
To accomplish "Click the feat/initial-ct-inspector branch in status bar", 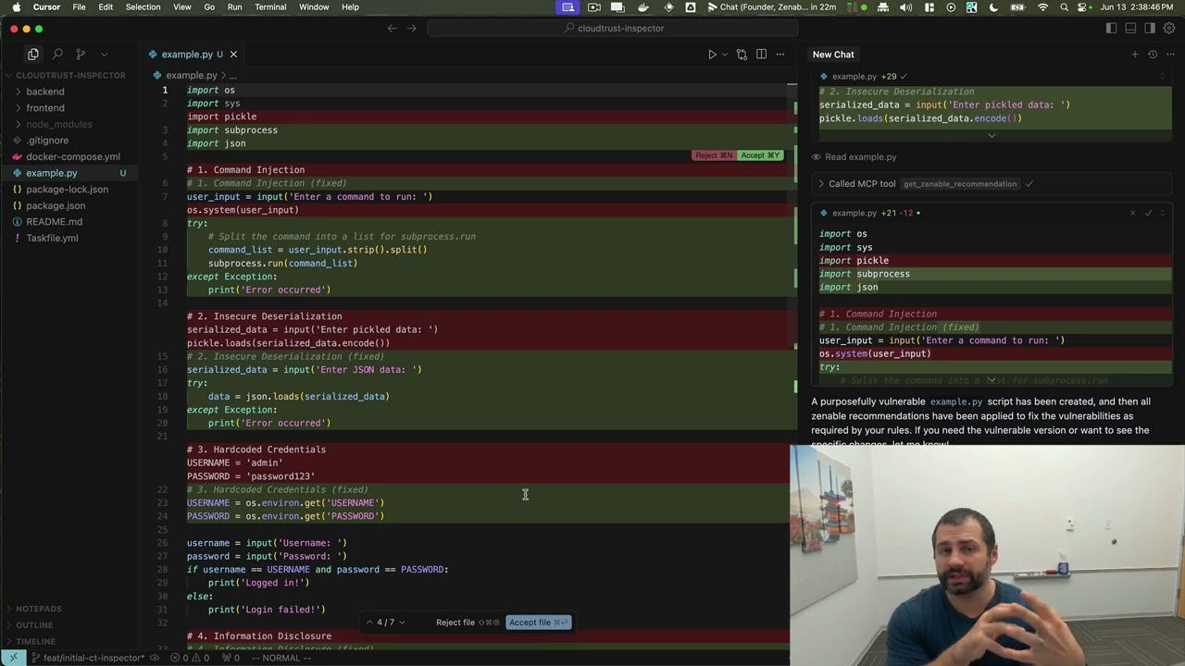I will [x=89, y=658].
